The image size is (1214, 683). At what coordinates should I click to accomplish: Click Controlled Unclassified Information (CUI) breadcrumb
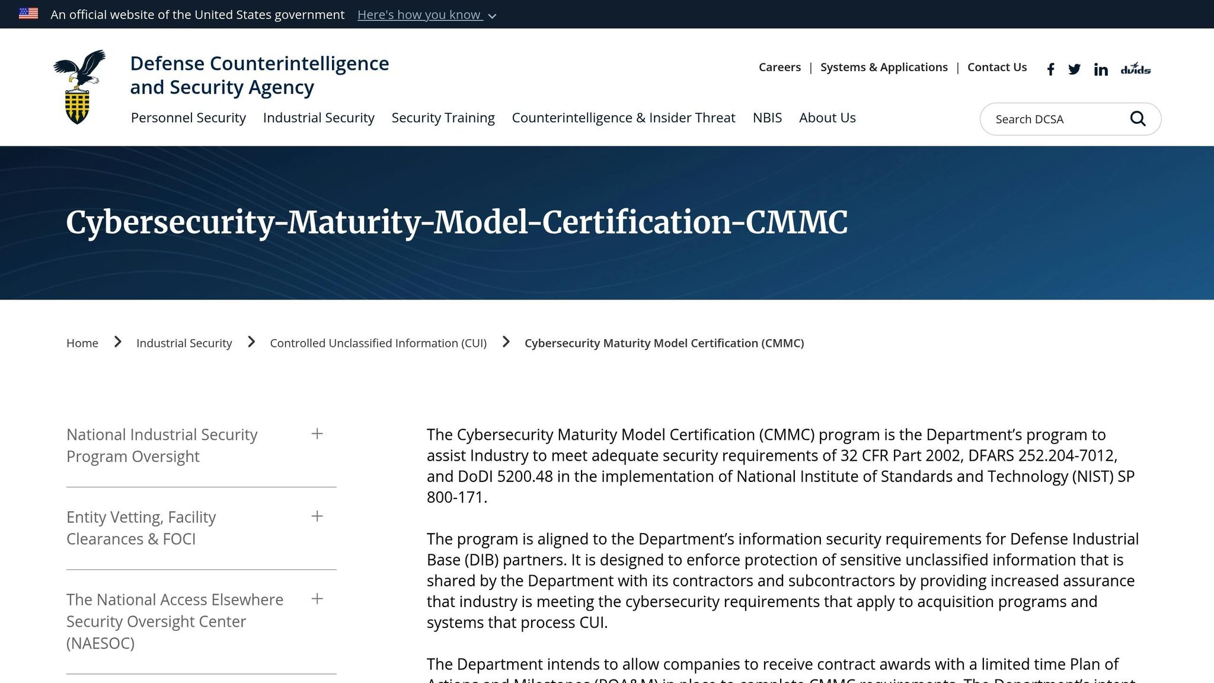tap(378, 343)
